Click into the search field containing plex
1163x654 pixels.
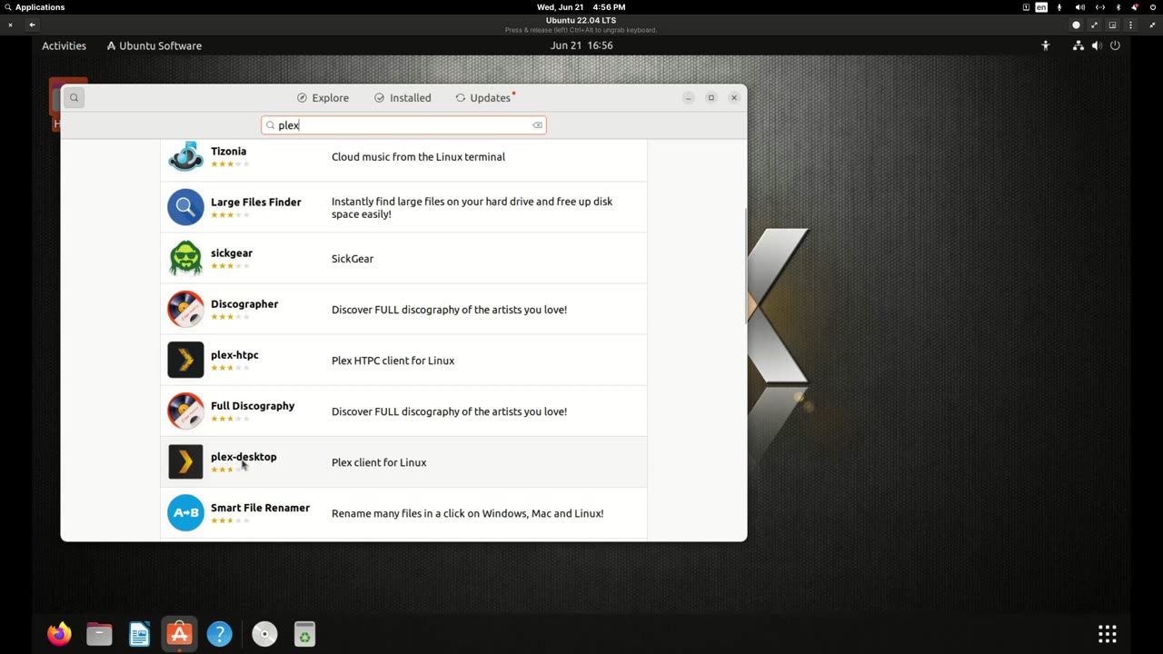tap(403, 125)
